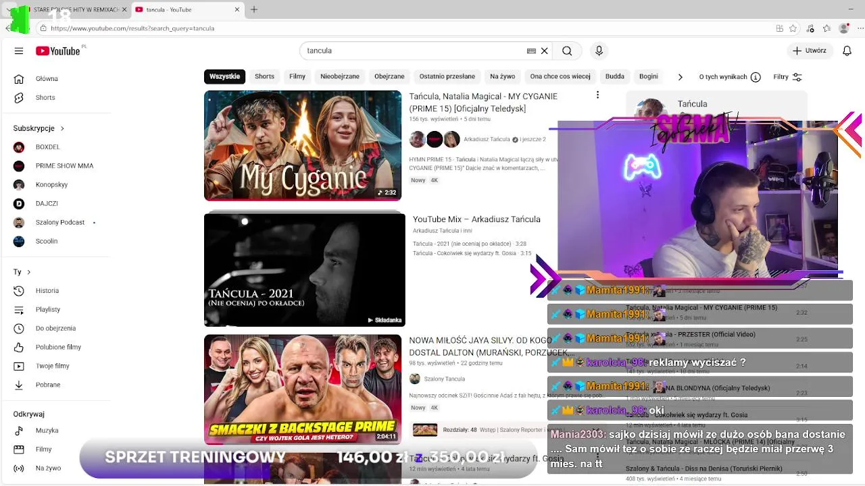
Task: Select the Wszystkie filter chip
Action: point(224,76)
